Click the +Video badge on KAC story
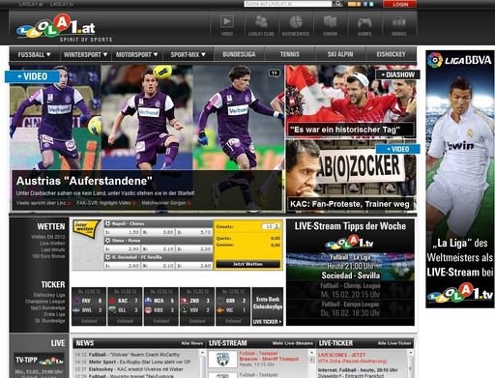Image resolution: width=495 pixels, height=378 pixels. click(x=397, y=149)
